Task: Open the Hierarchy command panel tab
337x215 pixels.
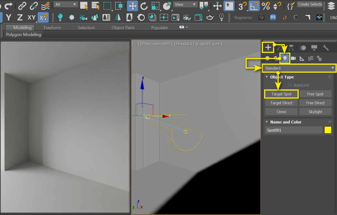Action: point(291,47)
